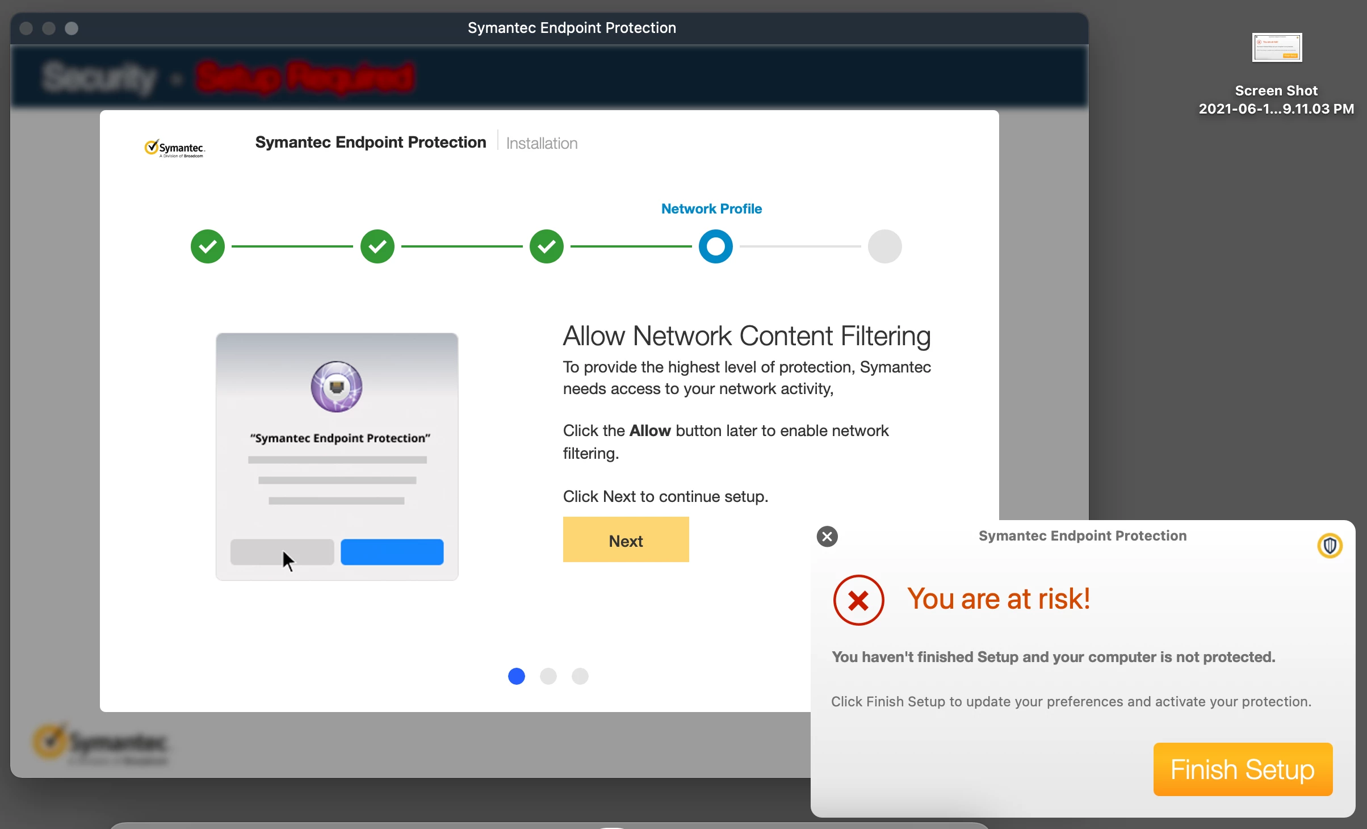This screenshot has height=829, width=1367.
Task: Click the gray button in illustrated dialog
Action: tap(282, 552)
